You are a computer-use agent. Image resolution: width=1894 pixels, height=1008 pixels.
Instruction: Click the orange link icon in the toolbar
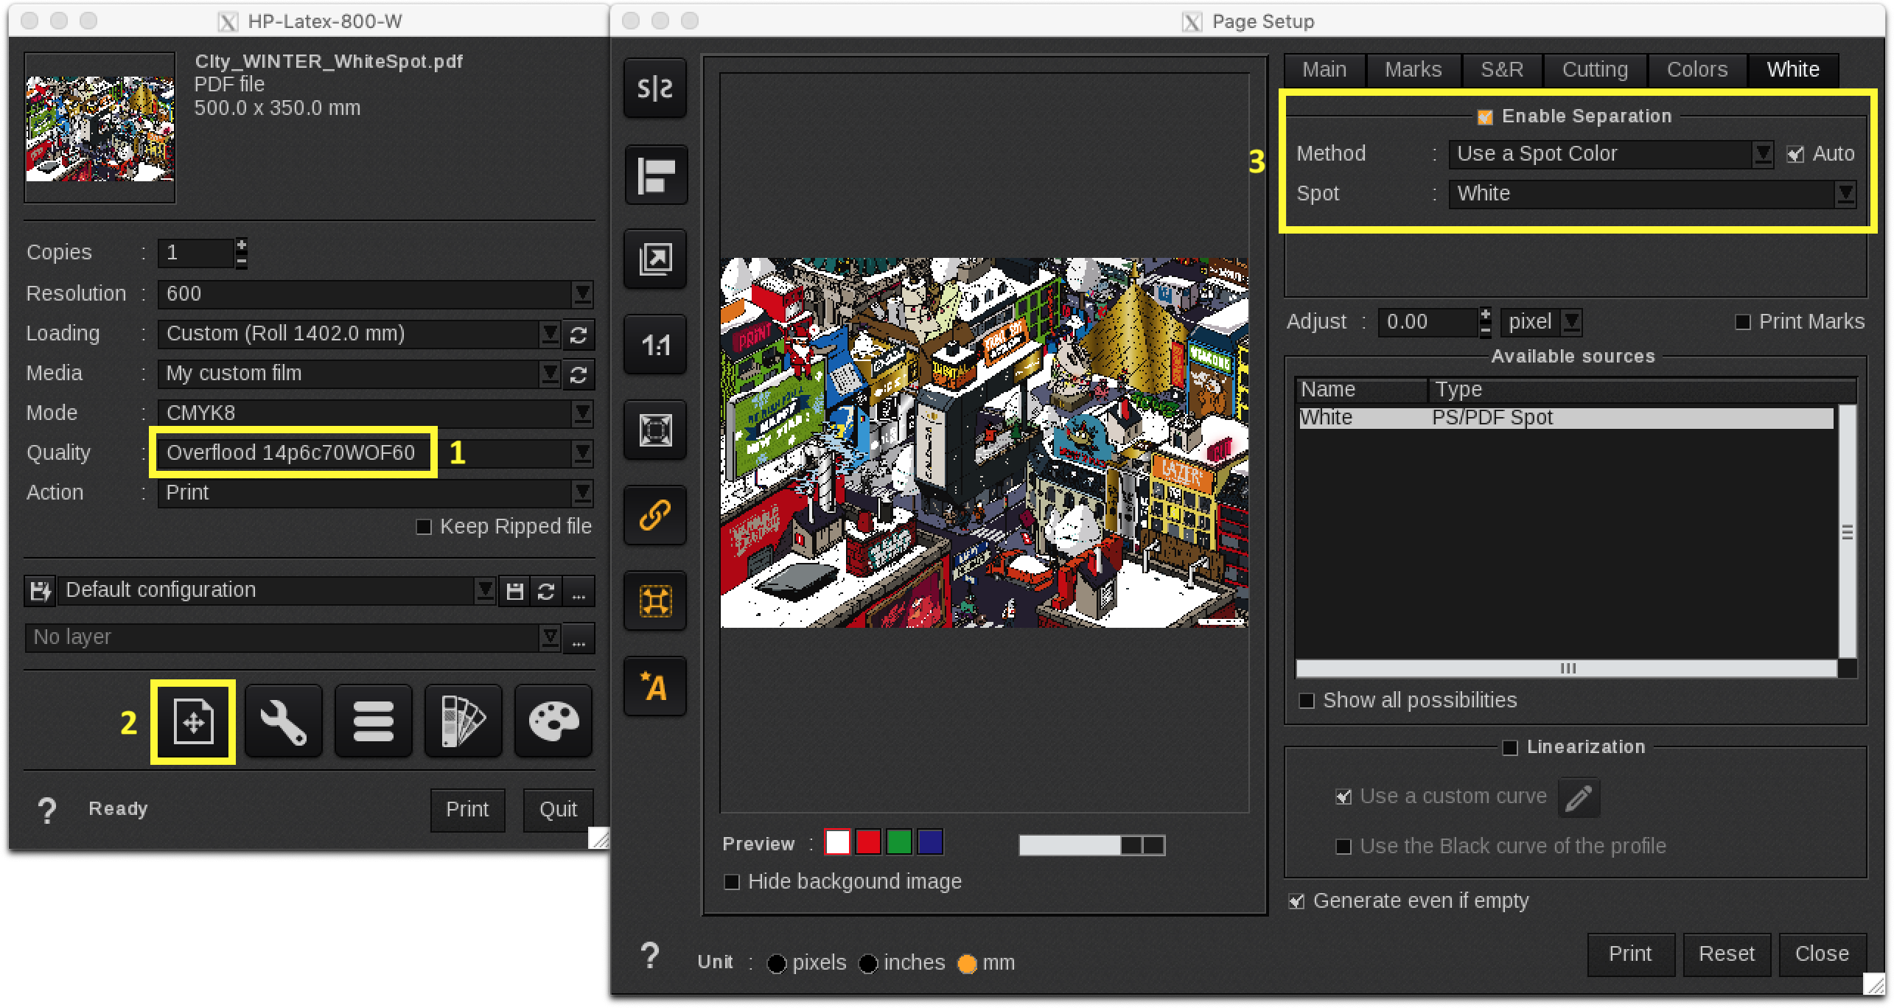[x=654, y=515]
